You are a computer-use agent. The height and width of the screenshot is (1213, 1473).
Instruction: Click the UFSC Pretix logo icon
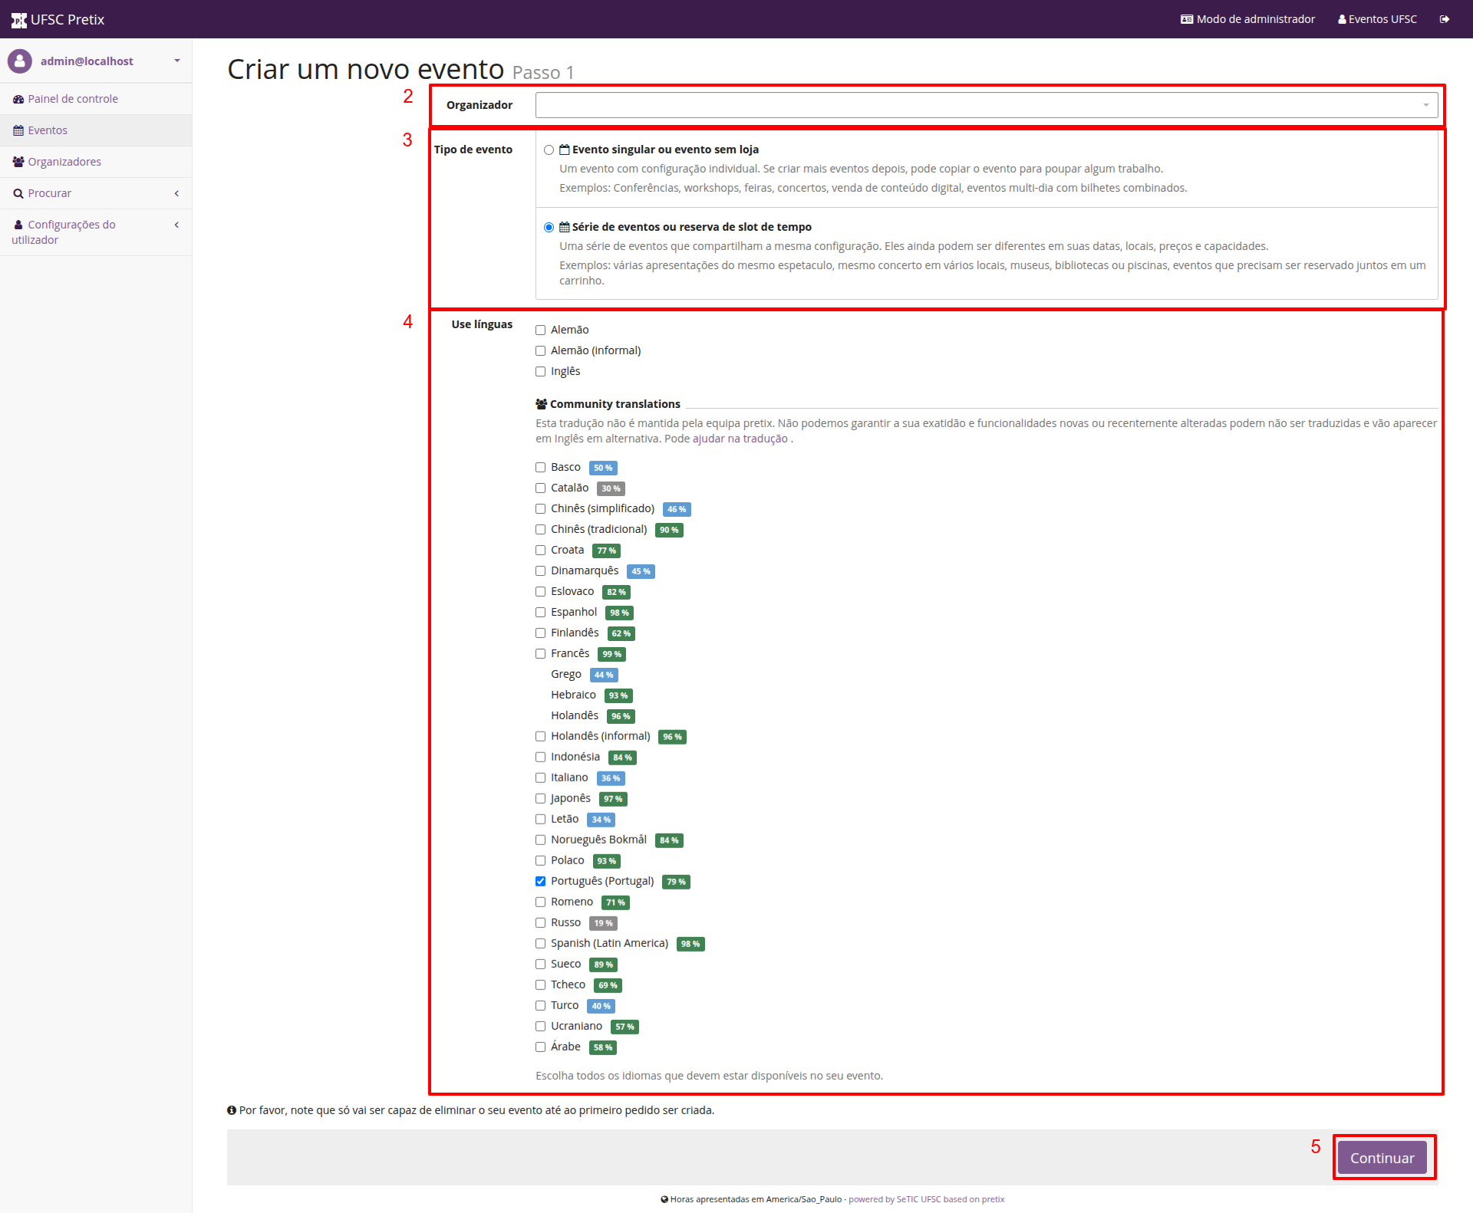[18, 20]
